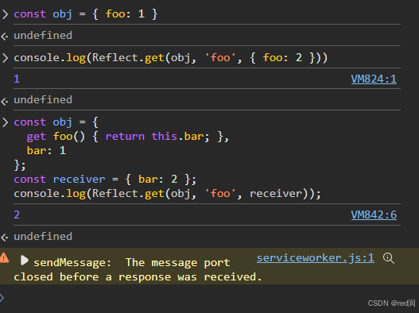The height and width of the screenshot is (313, 419).
Task: Expand the sendMessage warning disclosure triangle
Action: [x=25, y=260]
